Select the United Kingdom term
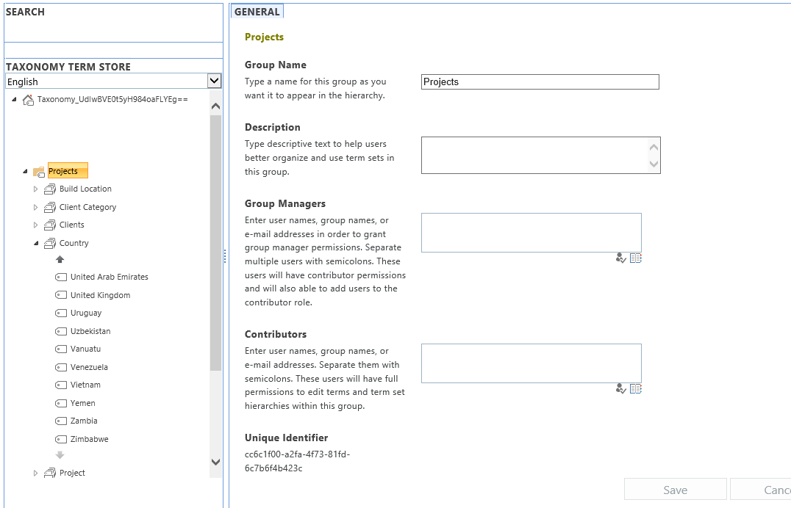 (x=101, y=295)
